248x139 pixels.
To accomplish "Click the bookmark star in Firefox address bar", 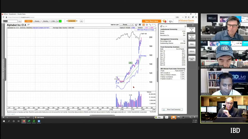I will click(x=189, y=17).
